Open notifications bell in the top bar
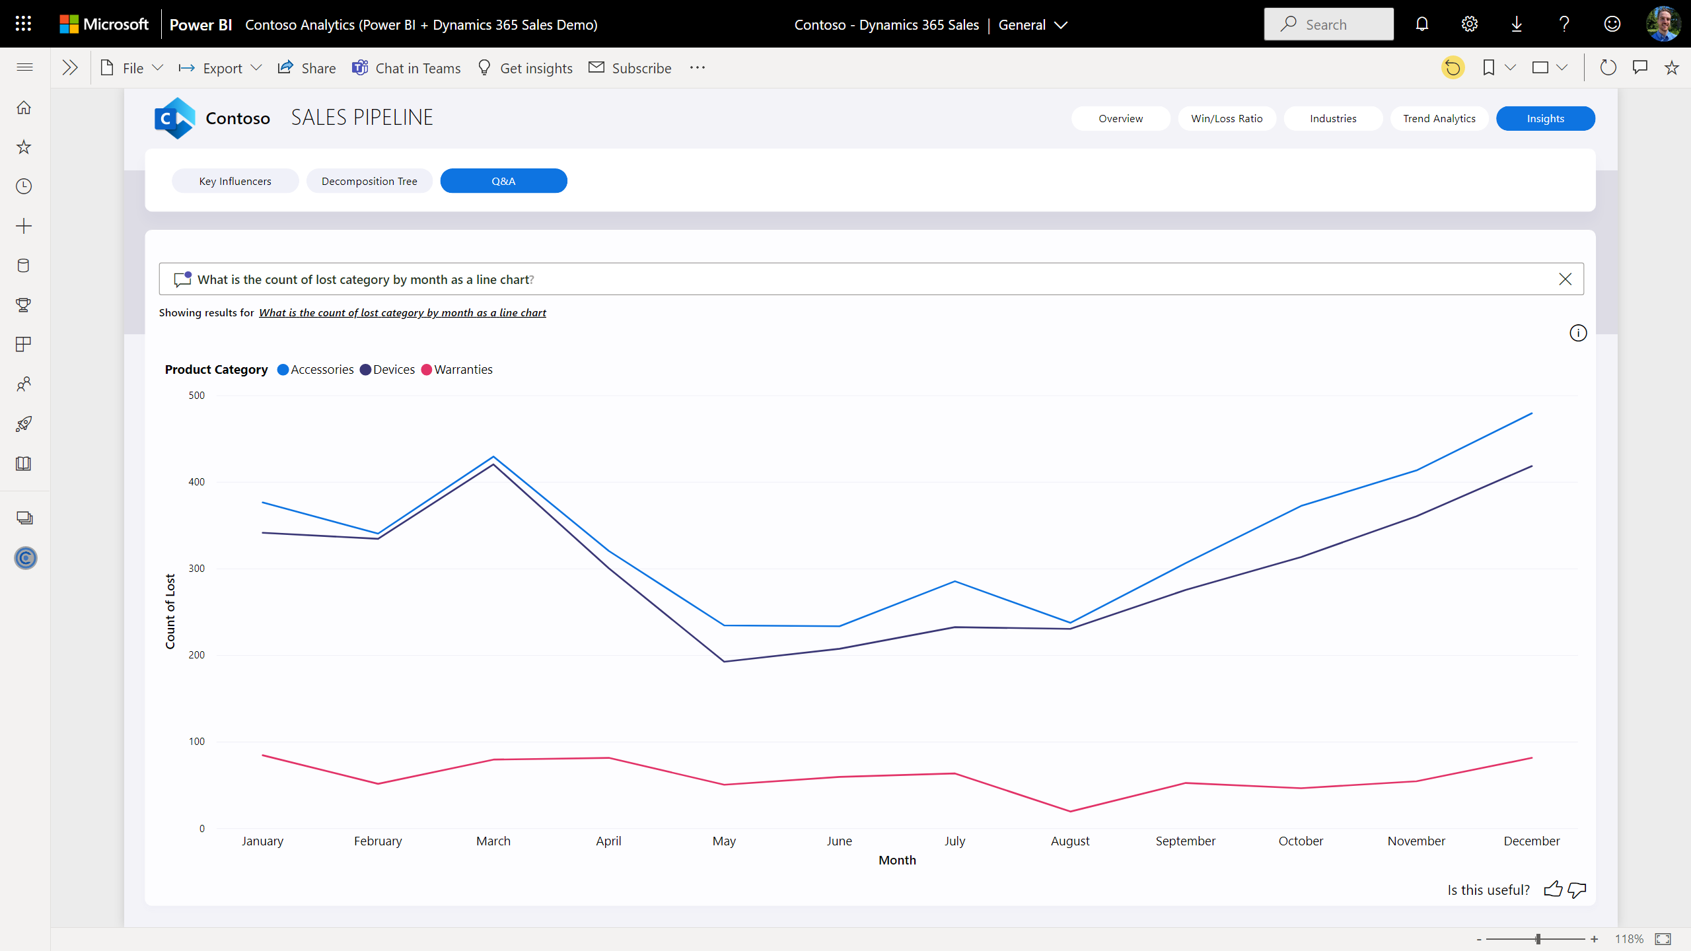This screenshot has height=951, width=1691. click(x=1421, y=24)
